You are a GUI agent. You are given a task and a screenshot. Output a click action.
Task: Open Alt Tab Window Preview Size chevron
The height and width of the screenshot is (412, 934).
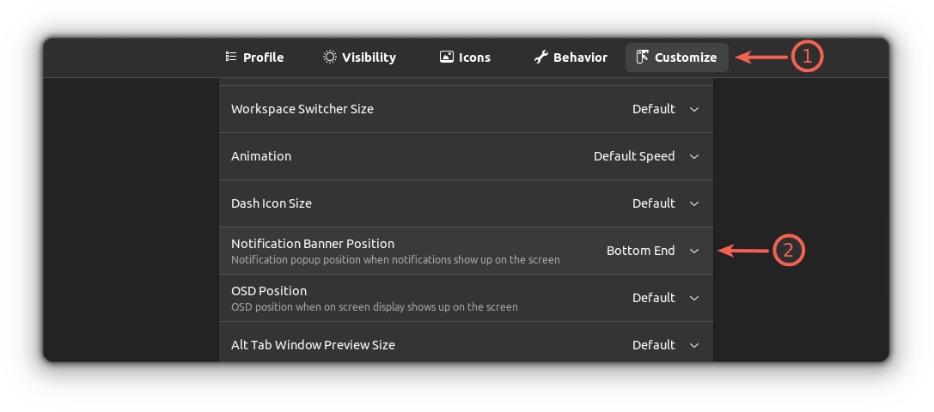[x=694, y=345]
